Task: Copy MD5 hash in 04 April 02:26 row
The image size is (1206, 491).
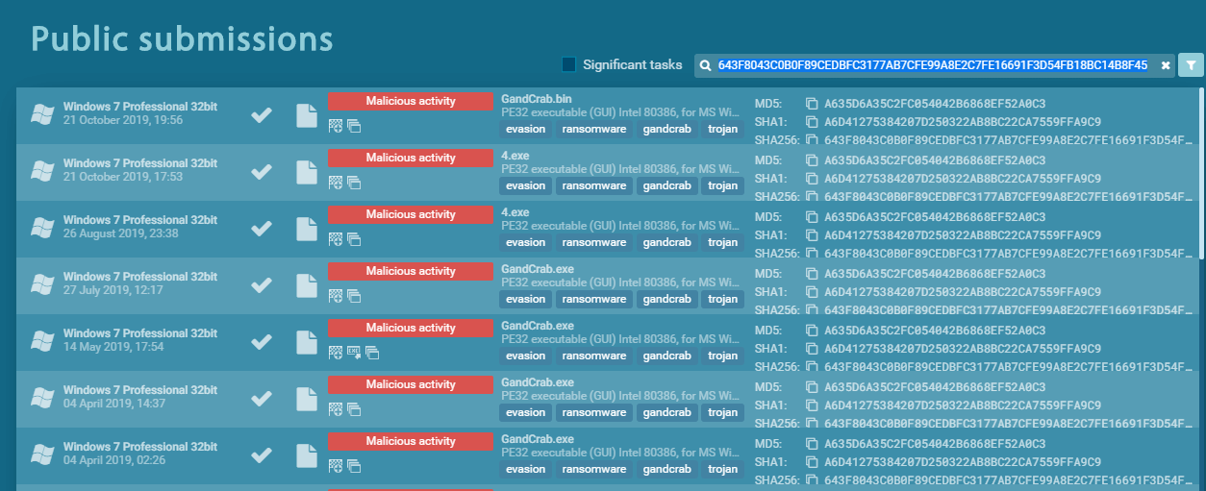Action: coord(811,444)
